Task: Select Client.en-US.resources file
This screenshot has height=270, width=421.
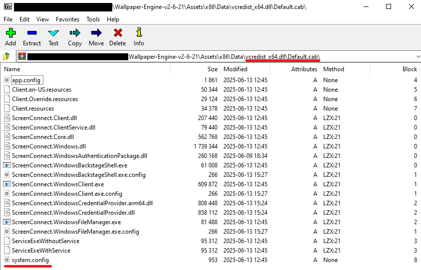Action: 41,90
